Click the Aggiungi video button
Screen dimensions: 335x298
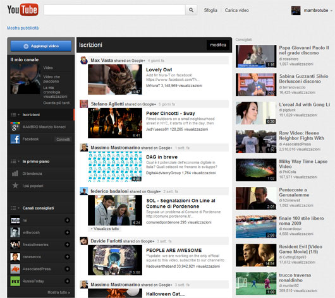41,46
